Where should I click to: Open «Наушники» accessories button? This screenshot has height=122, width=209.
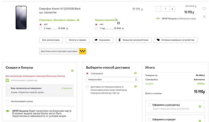pyautogui.click(x=102, y=40)
